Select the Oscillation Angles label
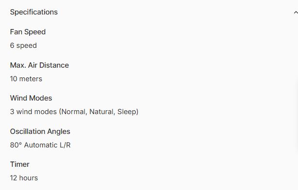Image resolution: width=298 pixels, height=190 pixels. pos(40,132)
